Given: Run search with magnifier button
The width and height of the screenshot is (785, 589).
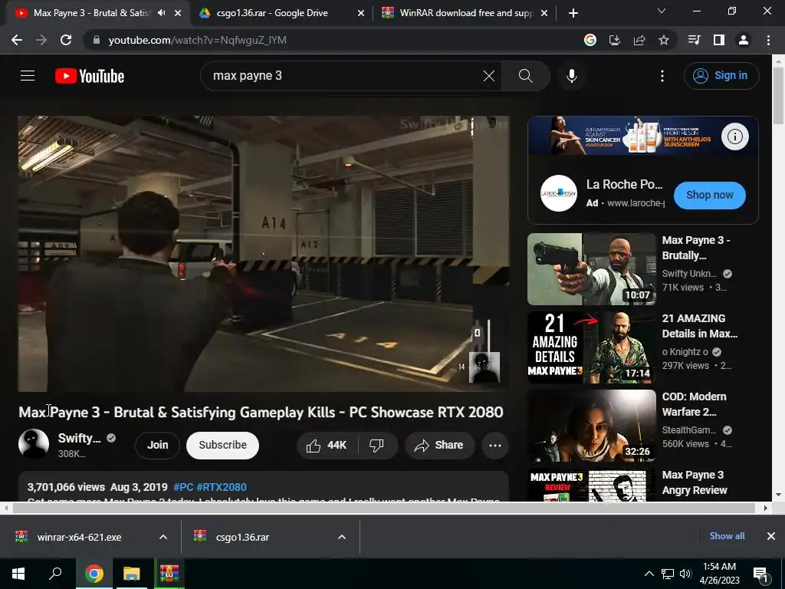Looking at the screenshot, I should pyautogui.click(x=526, y=76).
